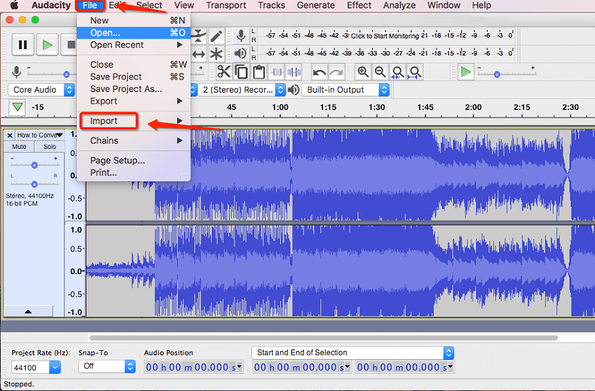
Task: Click the recording volume slider handle
Action: point(66,75)
